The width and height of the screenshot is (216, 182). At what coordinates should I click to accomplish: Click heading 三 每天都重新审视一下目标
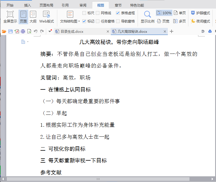[x=74, y=161]
